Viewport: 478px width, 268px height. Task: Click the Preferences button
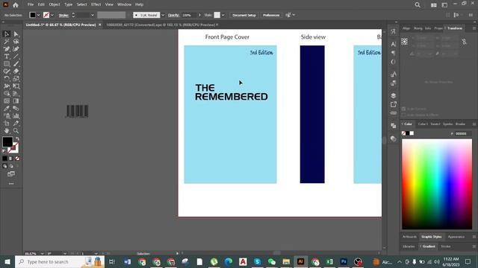coord(271,15)
